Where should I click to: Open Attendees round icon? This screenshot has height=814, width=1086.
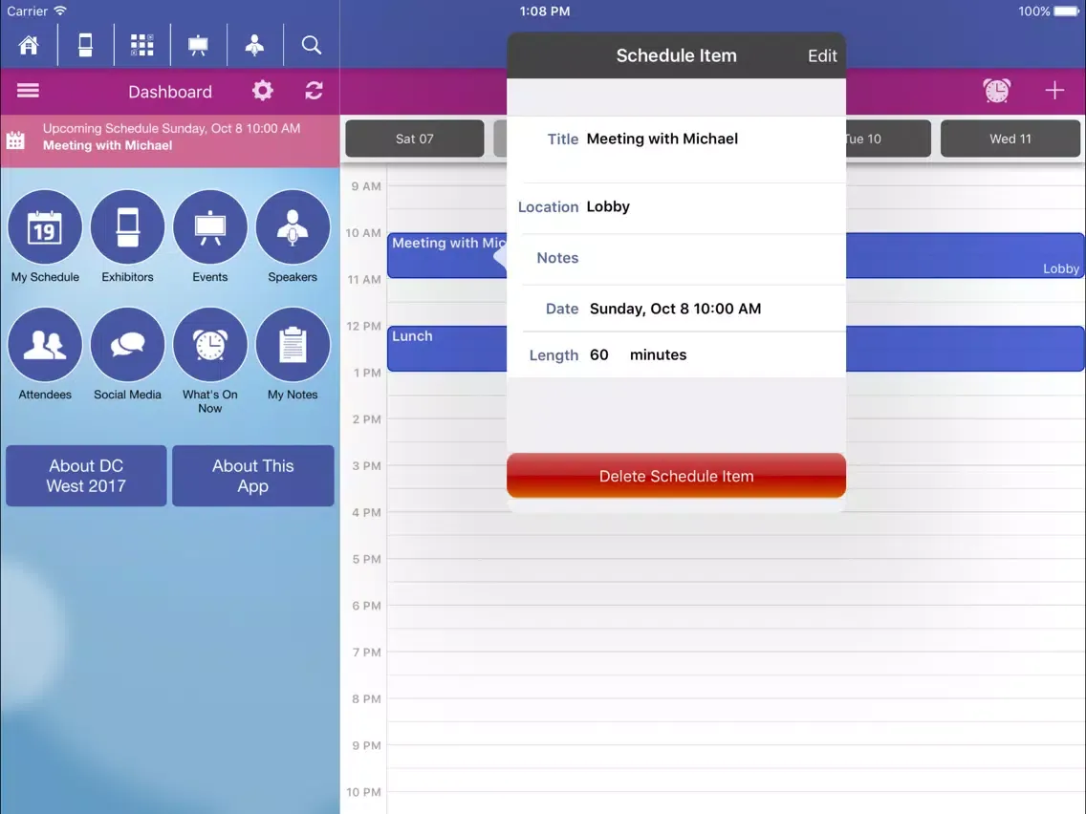tap(45, 345)
